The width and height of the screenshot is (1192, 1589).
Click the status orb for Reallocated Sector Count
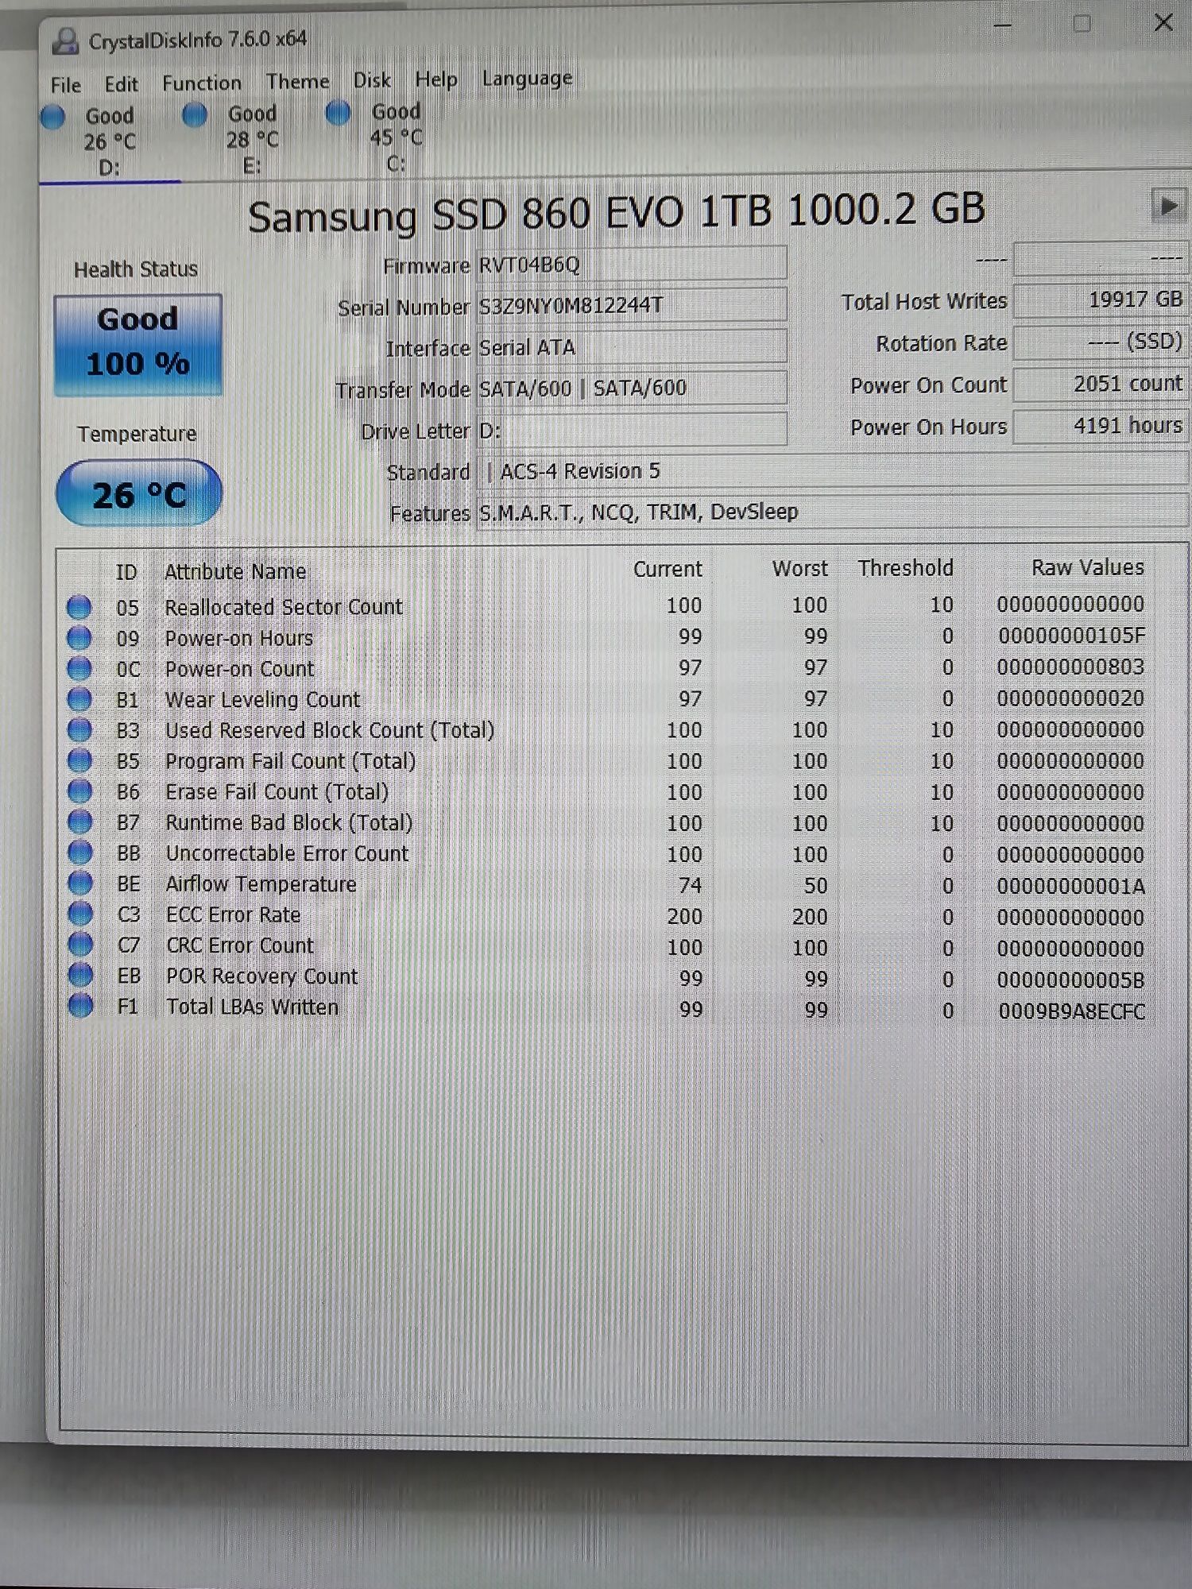(79, 607)
